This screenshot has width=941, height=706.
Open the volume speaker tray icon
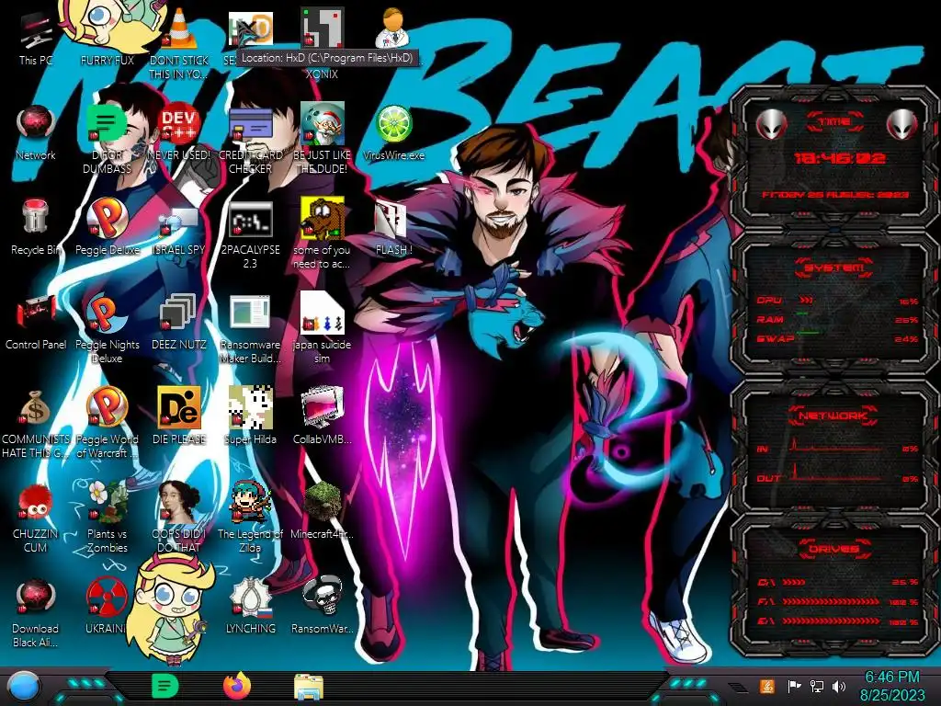tap(839, 686)
